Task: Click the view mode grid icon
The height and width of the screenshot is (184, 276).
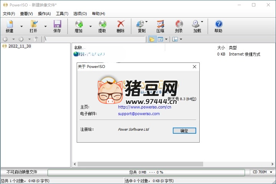Action: point(160,39)
